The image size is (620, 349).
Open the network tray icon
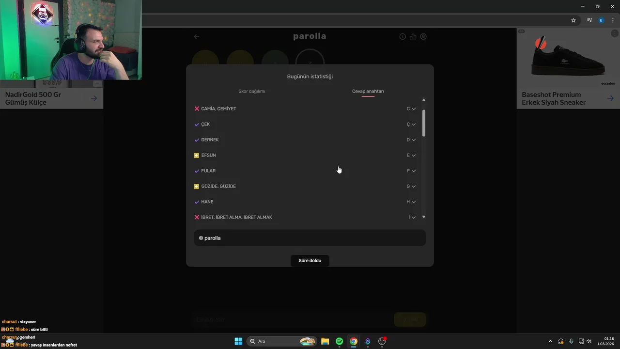pyautogui.click(x=581, y=341)
